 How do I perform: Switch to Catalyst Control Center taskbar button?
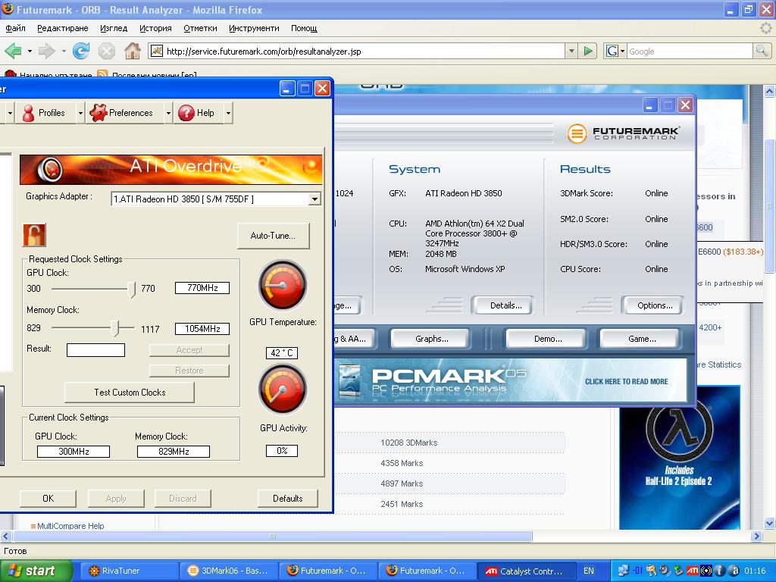pos(527,571)
